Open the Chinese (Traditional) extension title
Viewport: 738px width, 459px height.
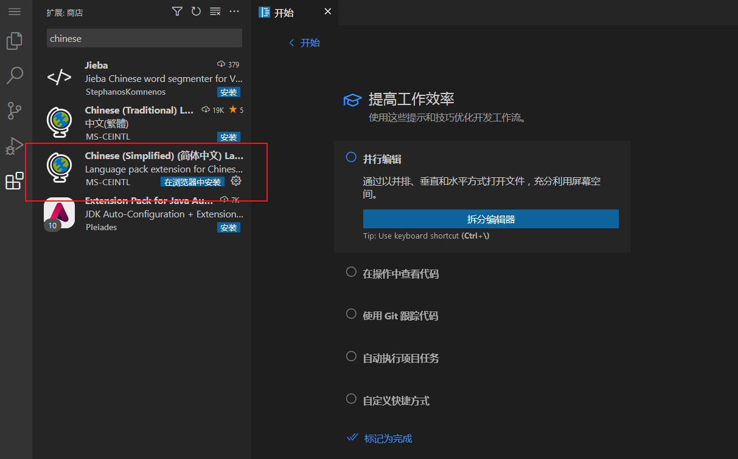(x=139, y=110)
